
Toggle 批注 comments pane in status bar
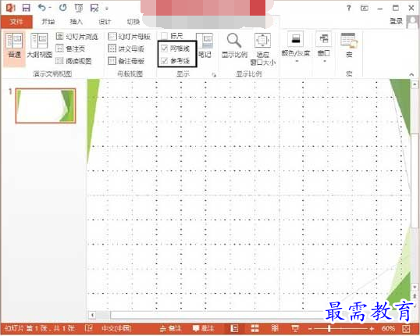(x=204, y=328)
